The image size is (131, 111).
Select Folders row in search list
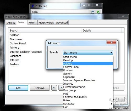14,64
